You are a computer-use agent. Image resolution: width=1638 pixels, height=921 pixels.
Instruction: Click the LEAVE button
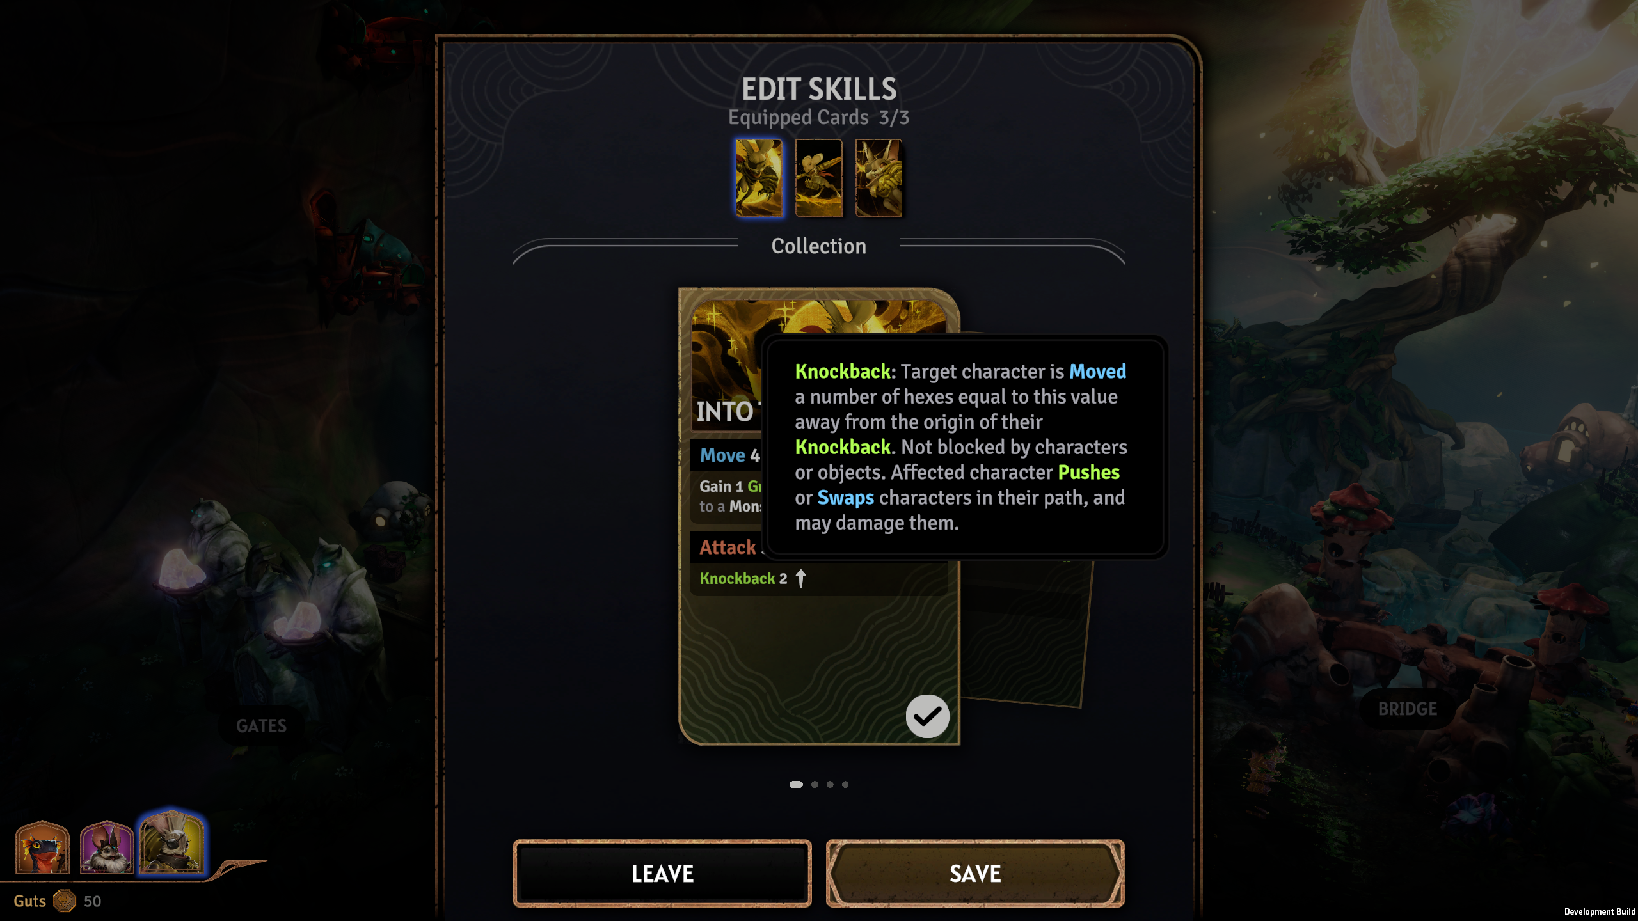tap(662, 873)
